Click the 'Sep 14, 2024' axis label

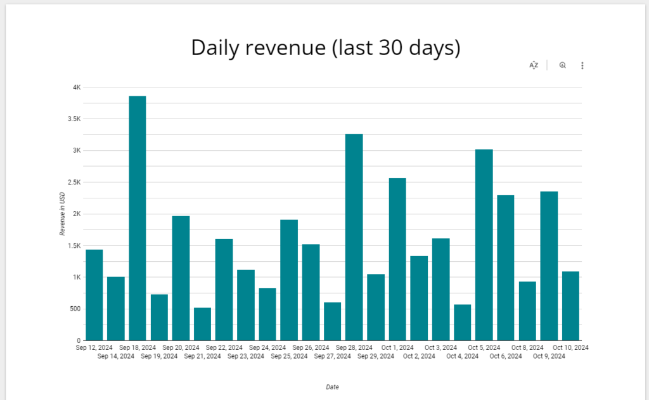(116, 356)
